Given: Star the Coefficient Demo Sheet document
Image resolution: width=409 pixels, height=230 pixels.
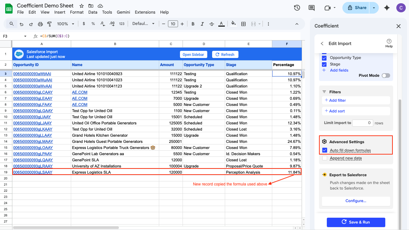Looking at the screenshot, I should coord(82,6).
